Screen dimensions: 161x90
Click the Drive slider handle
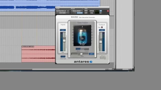click(80, 54)
